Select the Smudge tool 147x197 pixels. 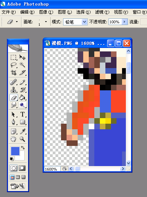14,105
